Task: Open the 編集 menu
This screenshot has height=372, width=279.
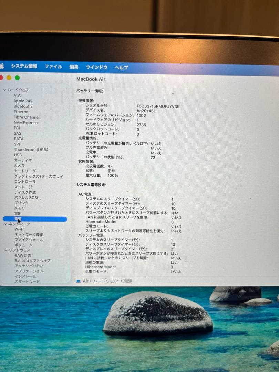Action: (74, 66)
